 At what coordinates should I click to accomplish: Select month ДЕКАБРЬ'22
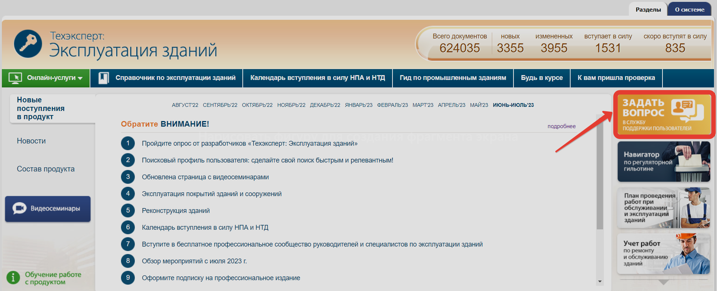(325, 105)
